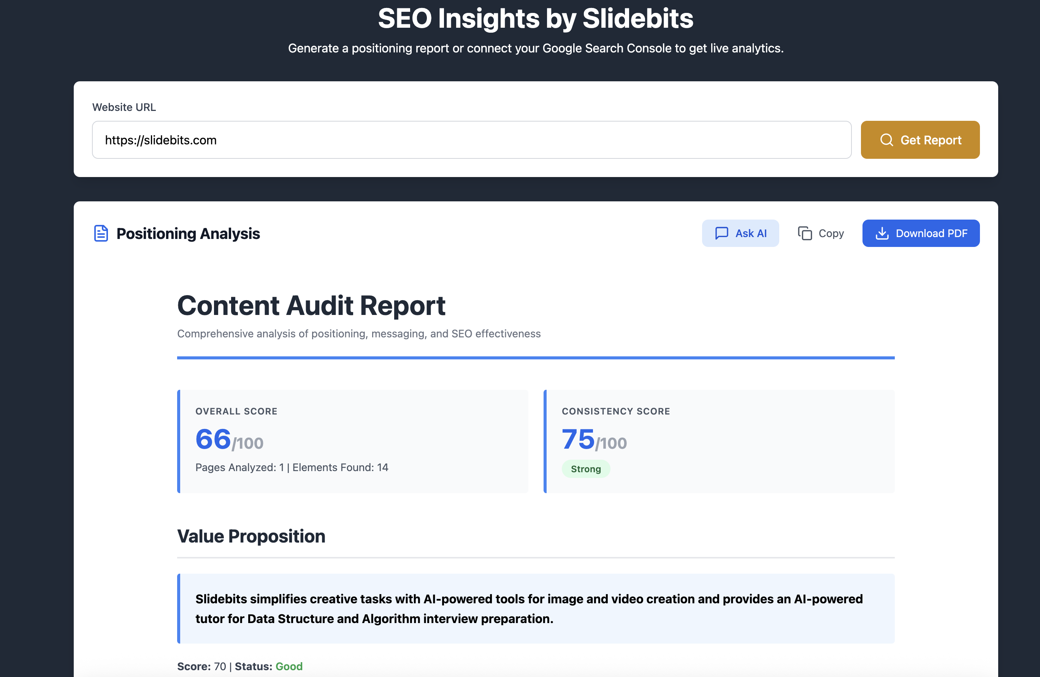Select the Overall Score card

point(353,441)
